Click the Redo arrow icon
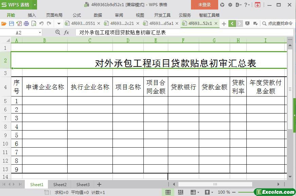296x196 pixels. (x=49, y=24)
